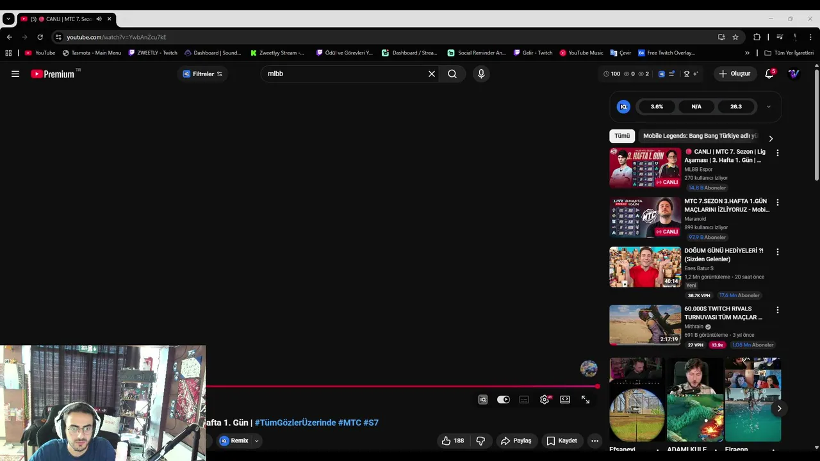Open more actions ellipsis under video

coord(594,441)
